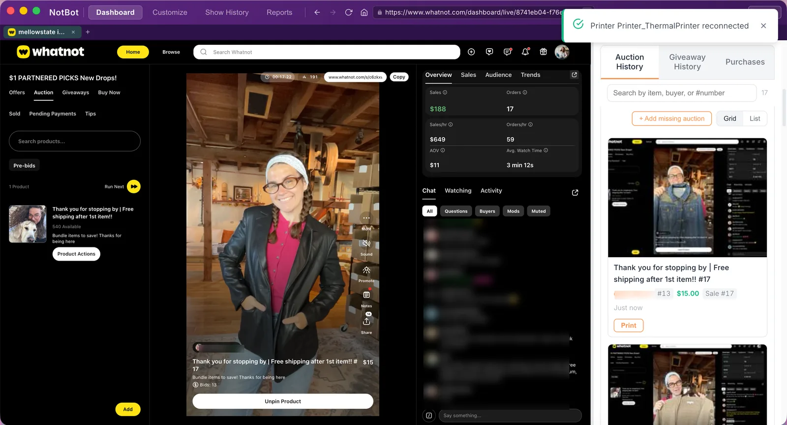
Task: Open the profile avatar menu
Action: (x=562, y=52)
